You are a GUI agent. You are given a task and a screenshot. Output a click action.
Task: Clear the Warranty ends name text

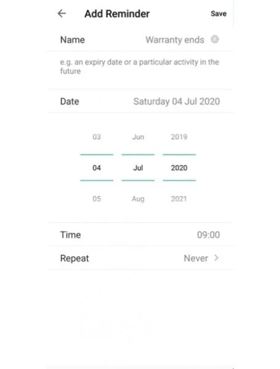click(x=215, y=39)
